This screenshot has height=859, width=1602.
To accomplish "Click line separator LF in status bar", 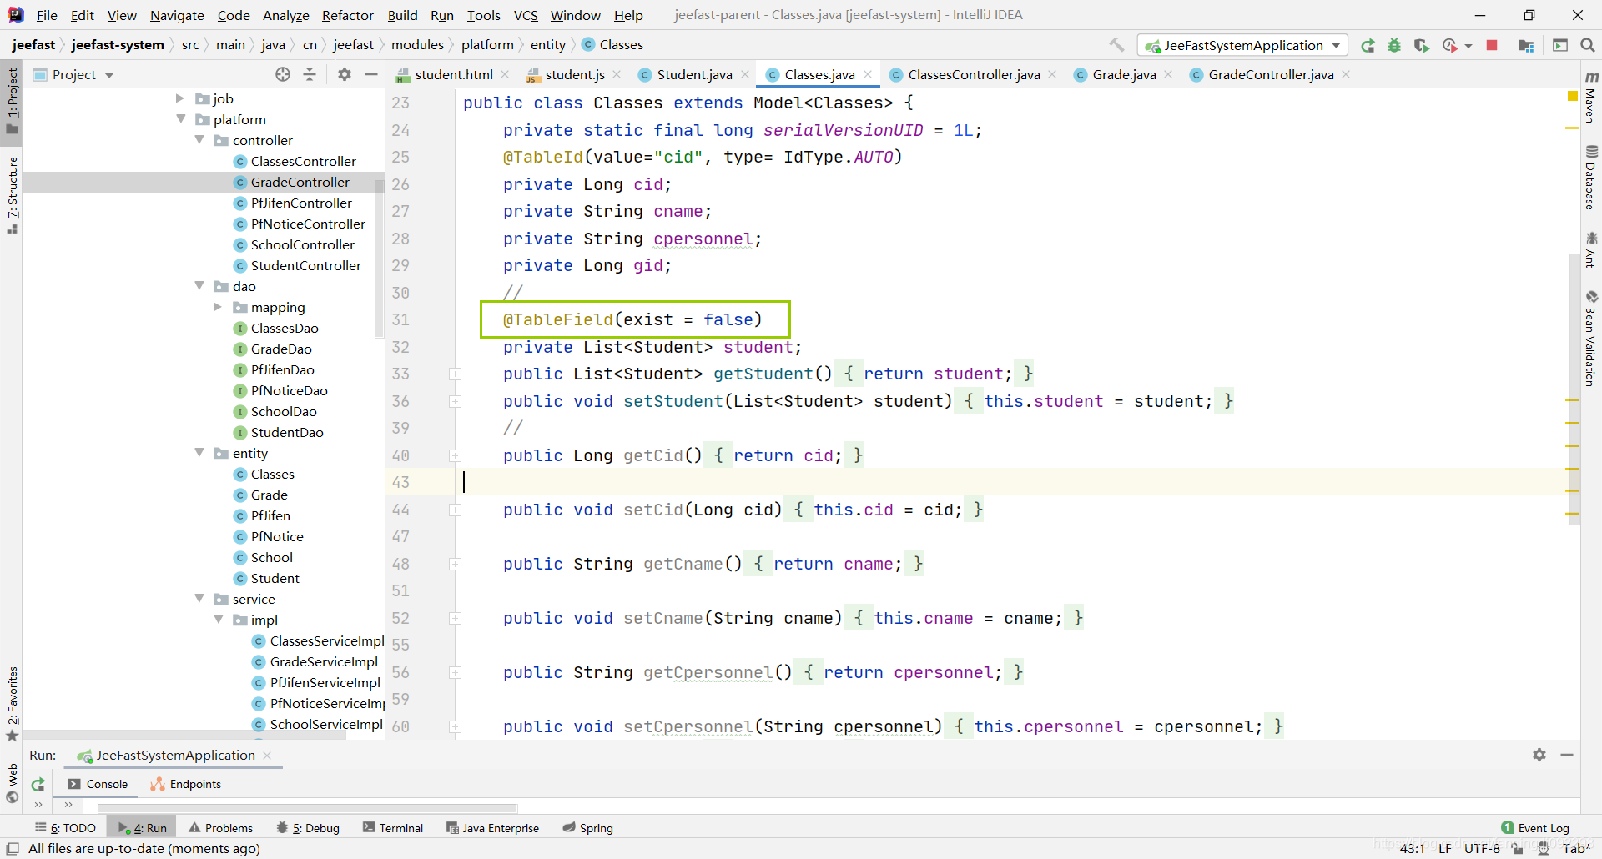I will point(1445,848).
